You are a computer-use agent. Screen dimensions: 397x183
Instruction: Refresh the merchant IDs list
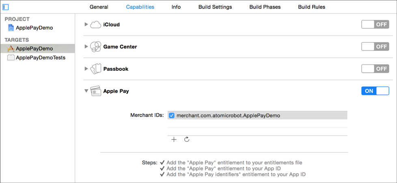coord(187,139)
